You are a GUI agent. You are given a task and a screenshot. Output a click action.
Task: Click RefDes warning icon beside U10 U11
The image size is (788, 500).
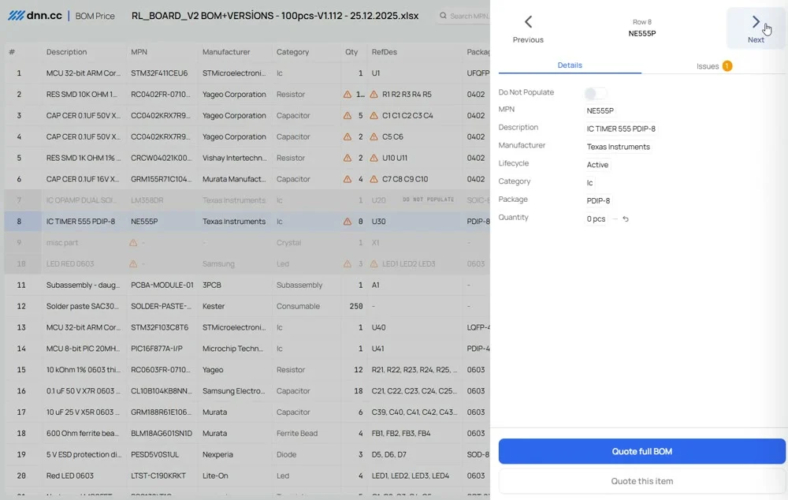point(374,158)
